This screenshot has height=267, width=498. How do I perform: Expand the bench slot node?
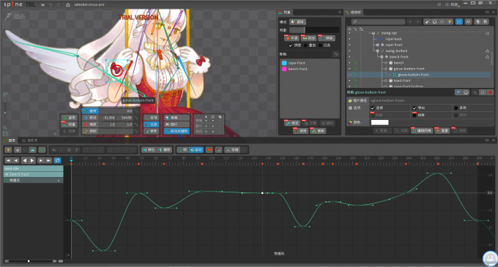[386, 63]
